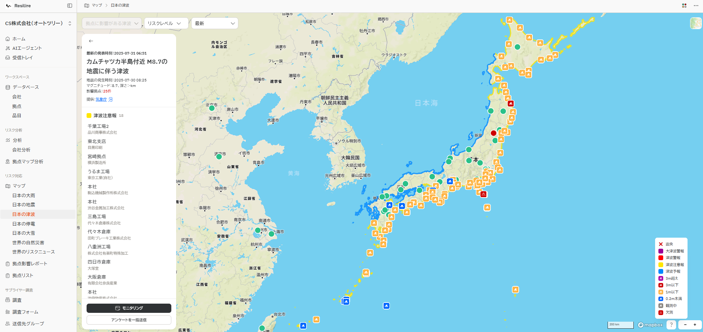
Task: Click the 調査 survey icon
Action: coord(8,300)
